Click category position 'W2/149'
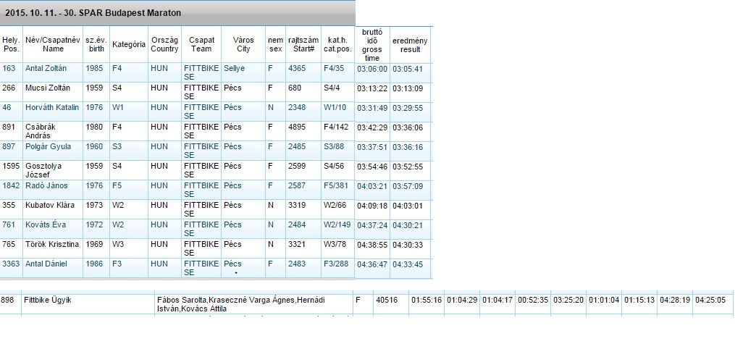This screenshot has width=735, height=357. [337, 225]
